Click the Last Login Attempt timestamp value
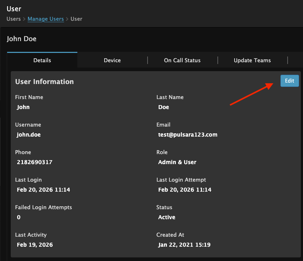303x261 pixels. 185,190
